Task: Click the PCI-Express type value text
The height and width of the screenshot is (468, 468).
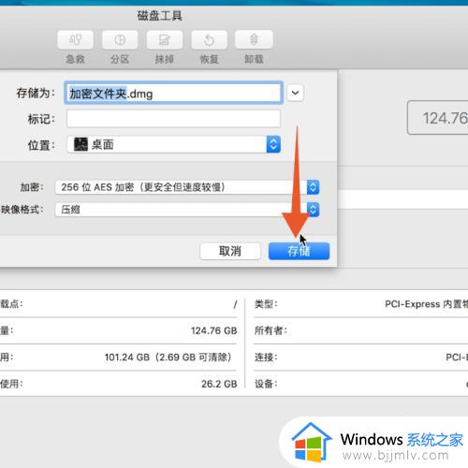Action: 426,304
